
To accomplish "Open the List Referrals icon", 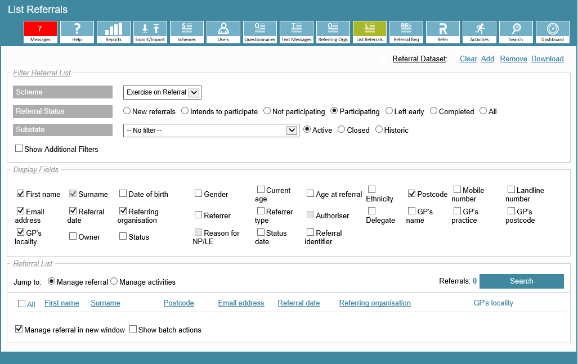I will pyautogui.click(x=370, y=32).
